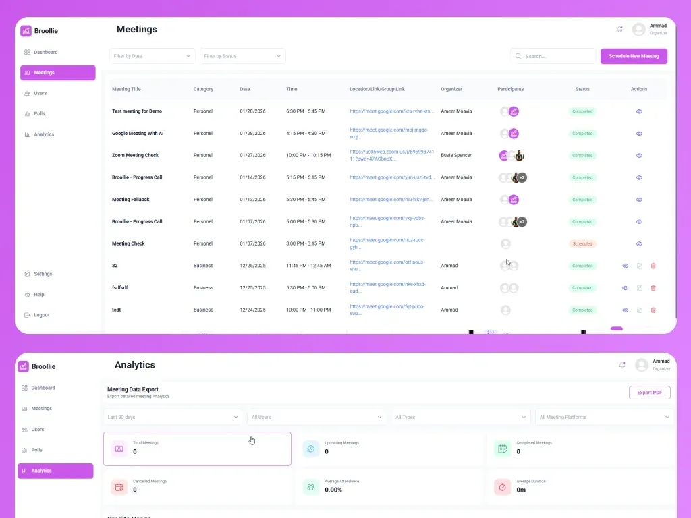Image resolution: width=691 pixels, height=518 pixels.
Task: View Test meeting for Demo details
Action: [639, 111]
